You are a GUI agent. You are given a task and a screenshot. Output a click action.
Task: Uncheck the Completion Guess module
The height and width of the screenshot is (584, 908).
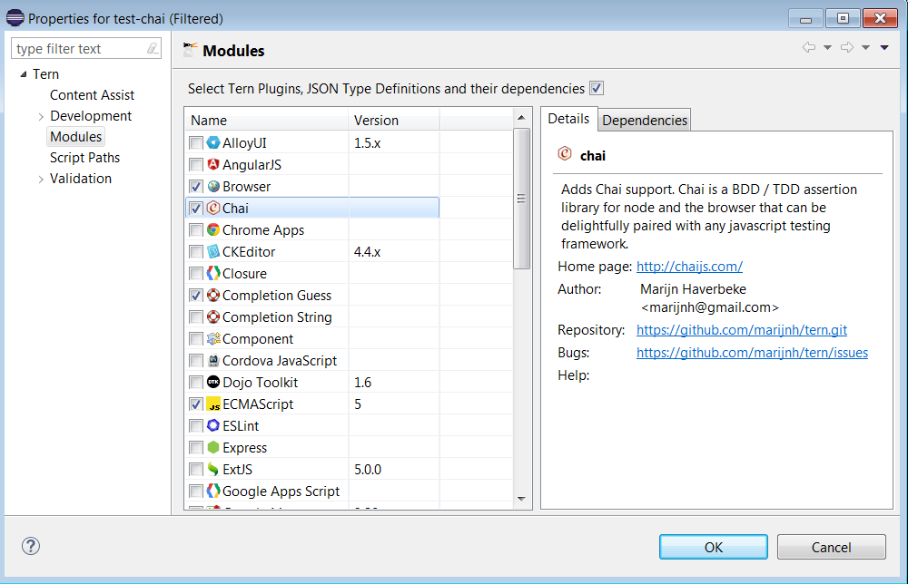pyautogui.click(x=196, y=296)
